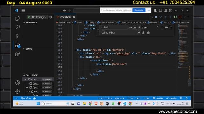Stop the debug session with the red square

click(x=180, y=17)
